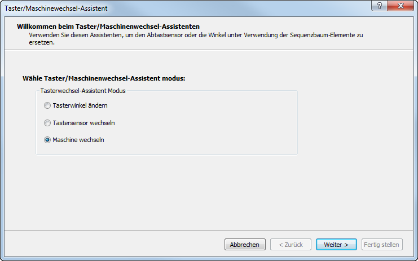The height and width of the screenshot is (261, 418).
Task: Click the empty space inside the Modus group box
Action: (214, 124)
